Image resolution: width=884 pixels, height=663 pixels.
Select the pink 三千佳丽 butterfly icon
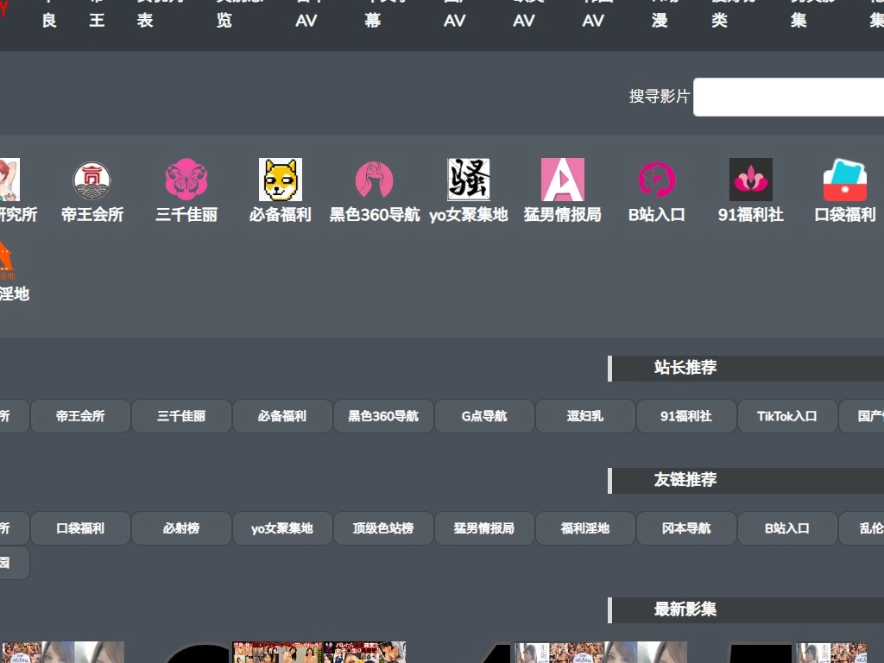coord(186,181)
